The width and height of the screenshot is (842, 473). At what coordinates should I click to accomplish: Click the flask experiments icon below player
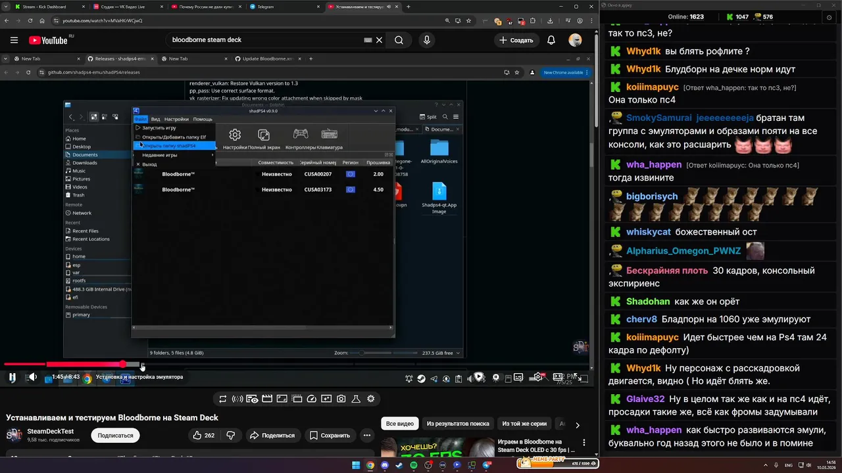tap(356, 399)
